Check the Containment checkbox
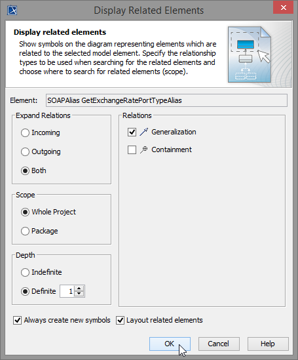The width and height of the screenshot is (298, 360). [x=132, y=150]
